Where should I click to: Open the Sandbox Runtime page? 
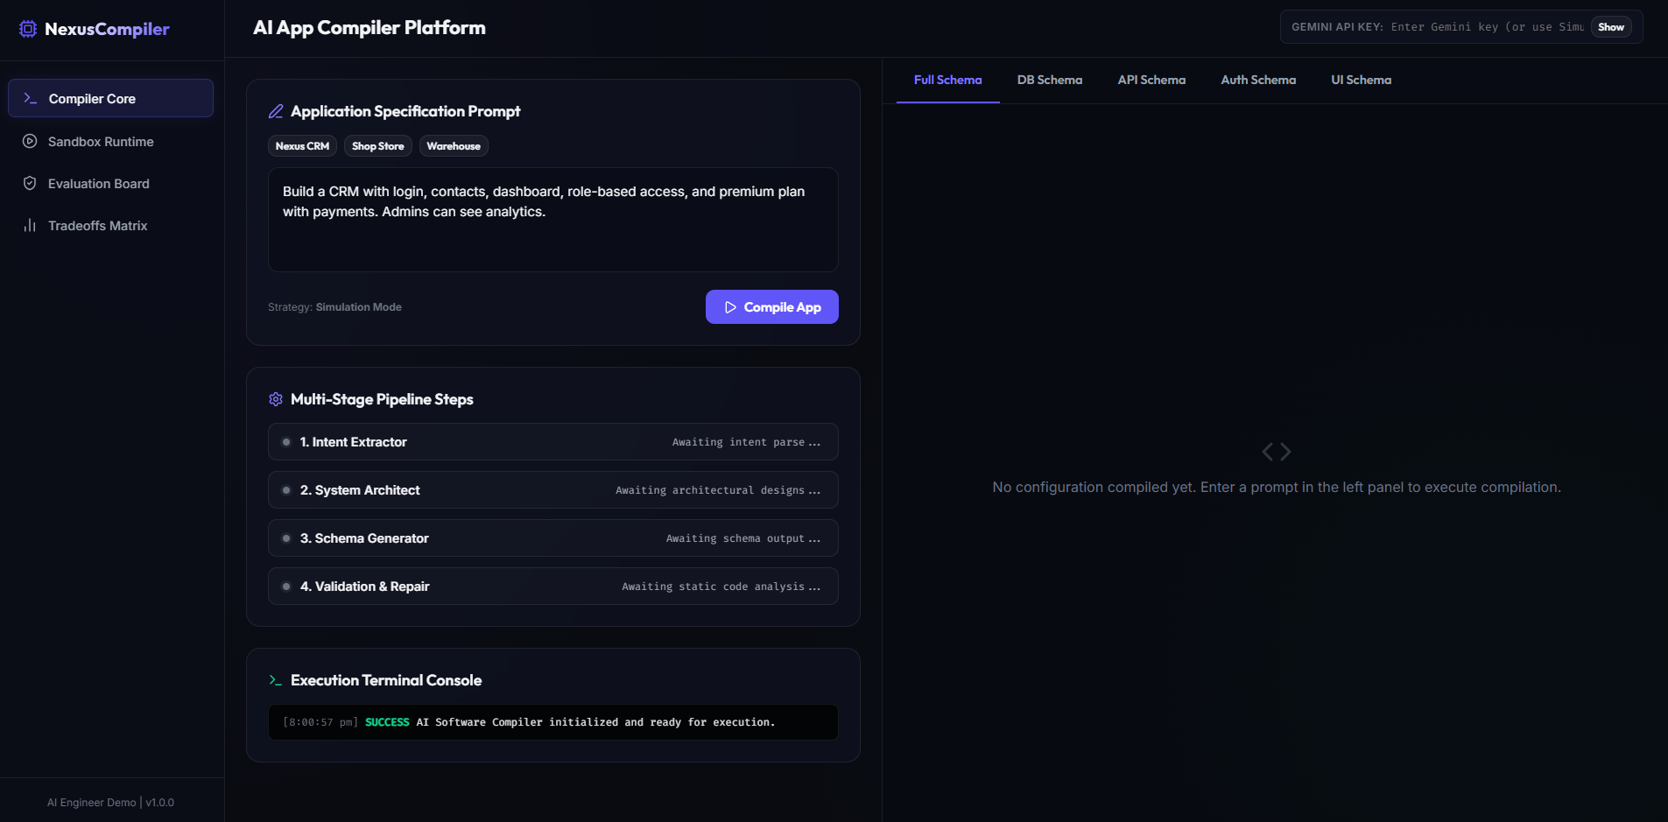coord(110,141)
